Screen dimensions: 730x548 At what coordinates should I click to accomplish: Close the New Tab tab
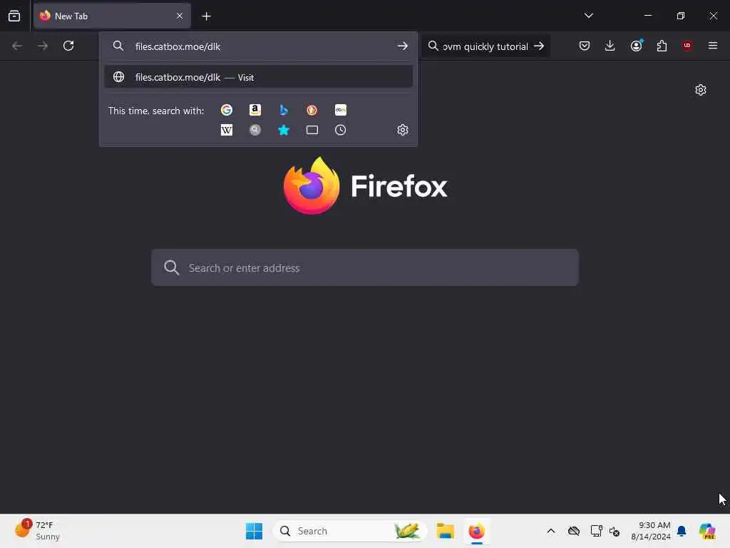180,16
